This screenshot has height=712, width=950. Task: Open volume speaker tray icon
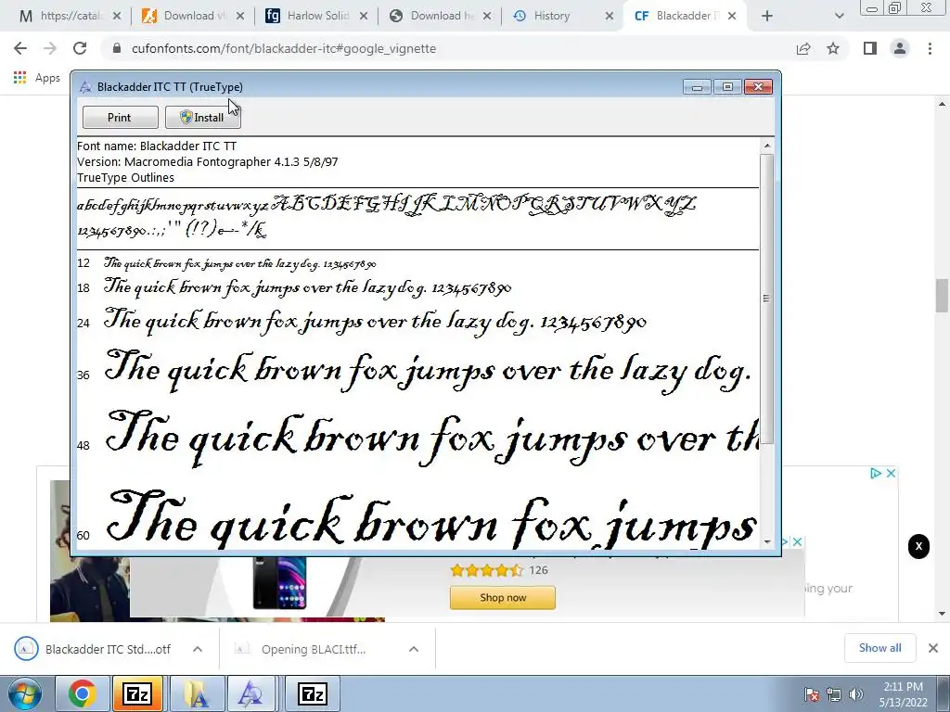(x=855, y=694)
